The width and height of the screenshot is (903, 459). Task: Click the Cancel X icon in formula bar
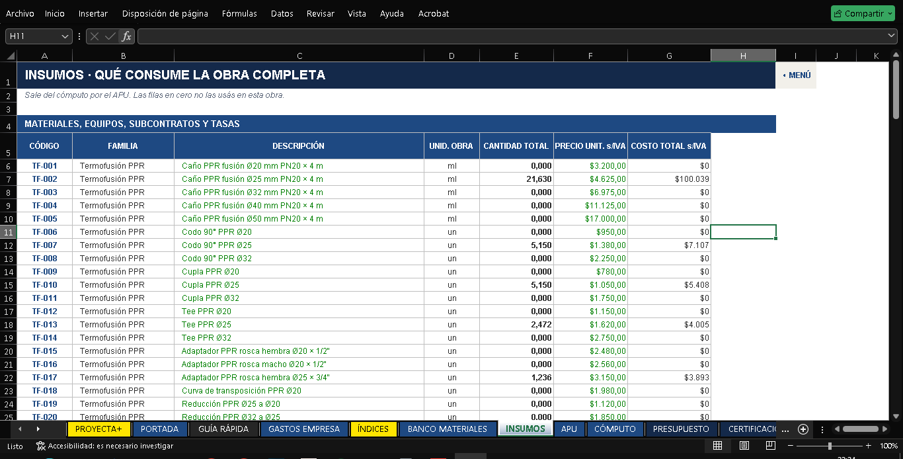[95, 36]
